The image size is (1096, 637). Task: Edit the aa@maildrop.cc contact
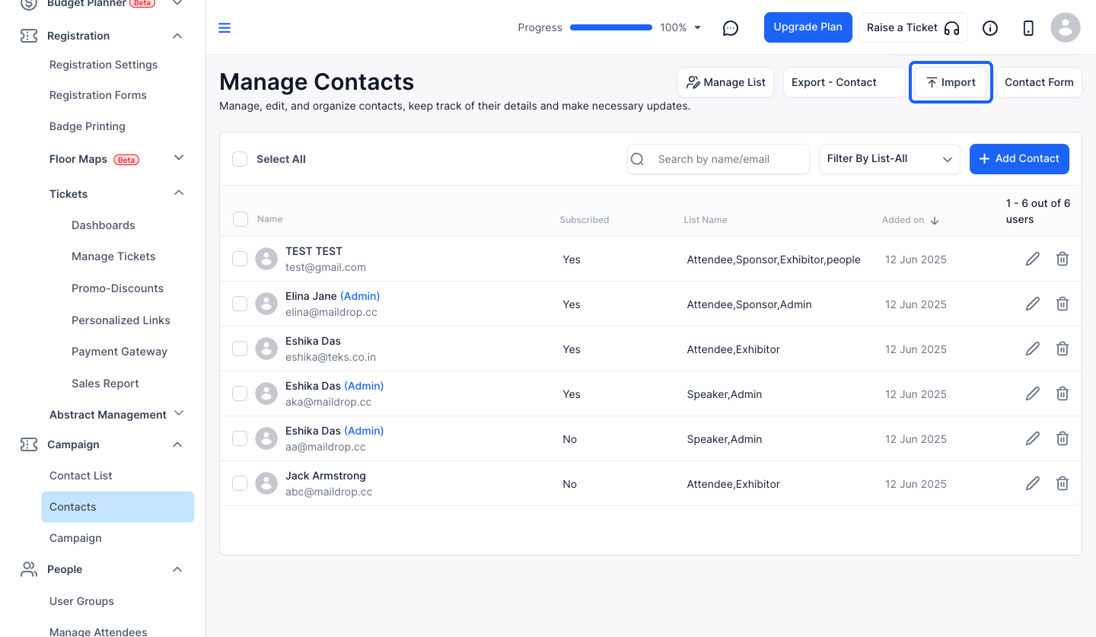coord(1033,438)
